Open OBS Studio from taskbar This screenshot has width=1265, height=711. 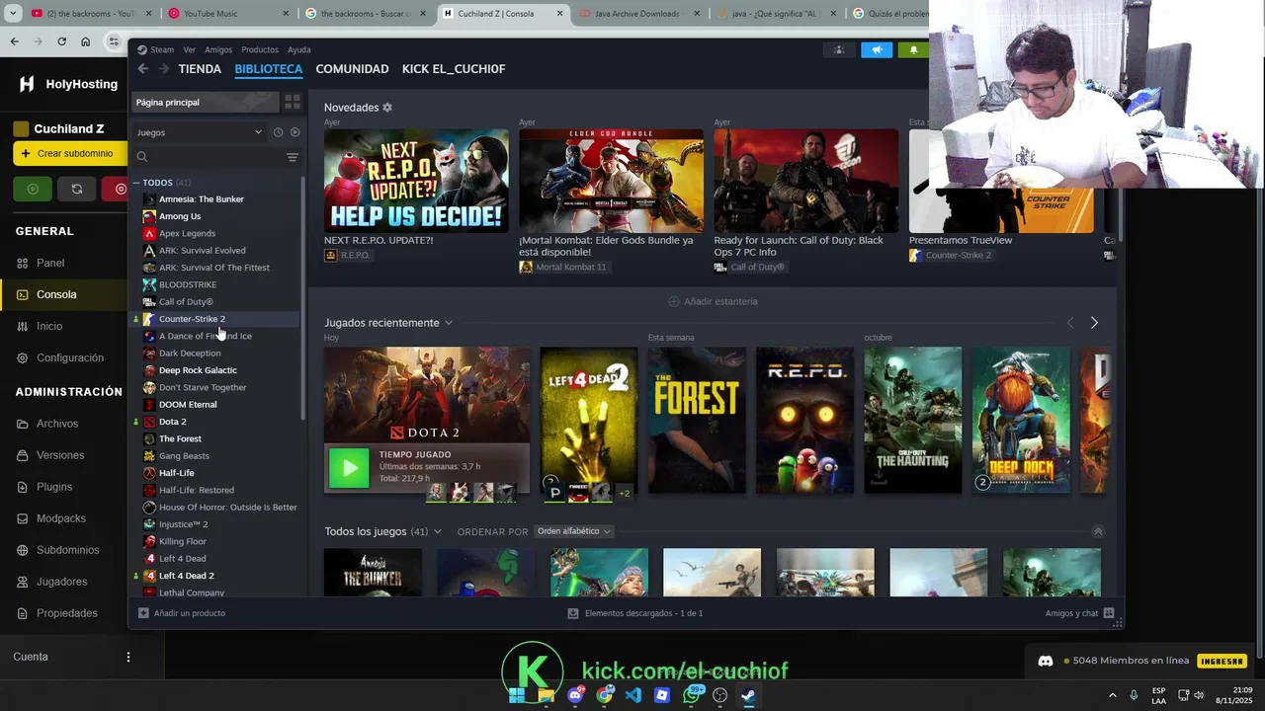pos(720,695)
